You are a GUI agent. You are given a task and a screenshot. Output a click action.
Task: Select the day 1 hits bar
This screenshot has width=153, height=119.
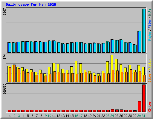click(x=8, y=47)
